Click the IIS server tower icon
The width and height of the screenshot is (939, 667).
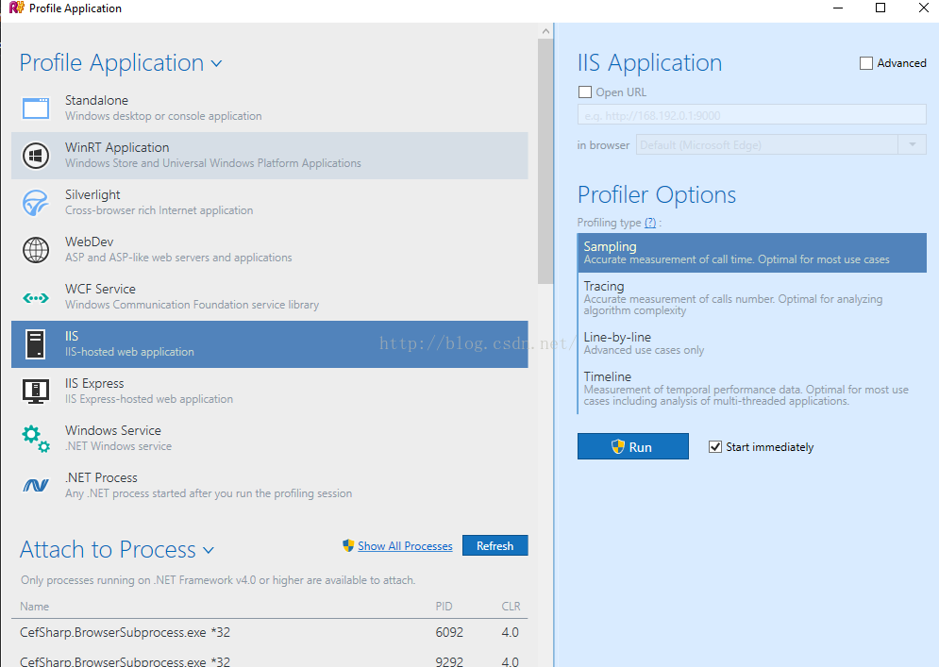pos(35,344)
